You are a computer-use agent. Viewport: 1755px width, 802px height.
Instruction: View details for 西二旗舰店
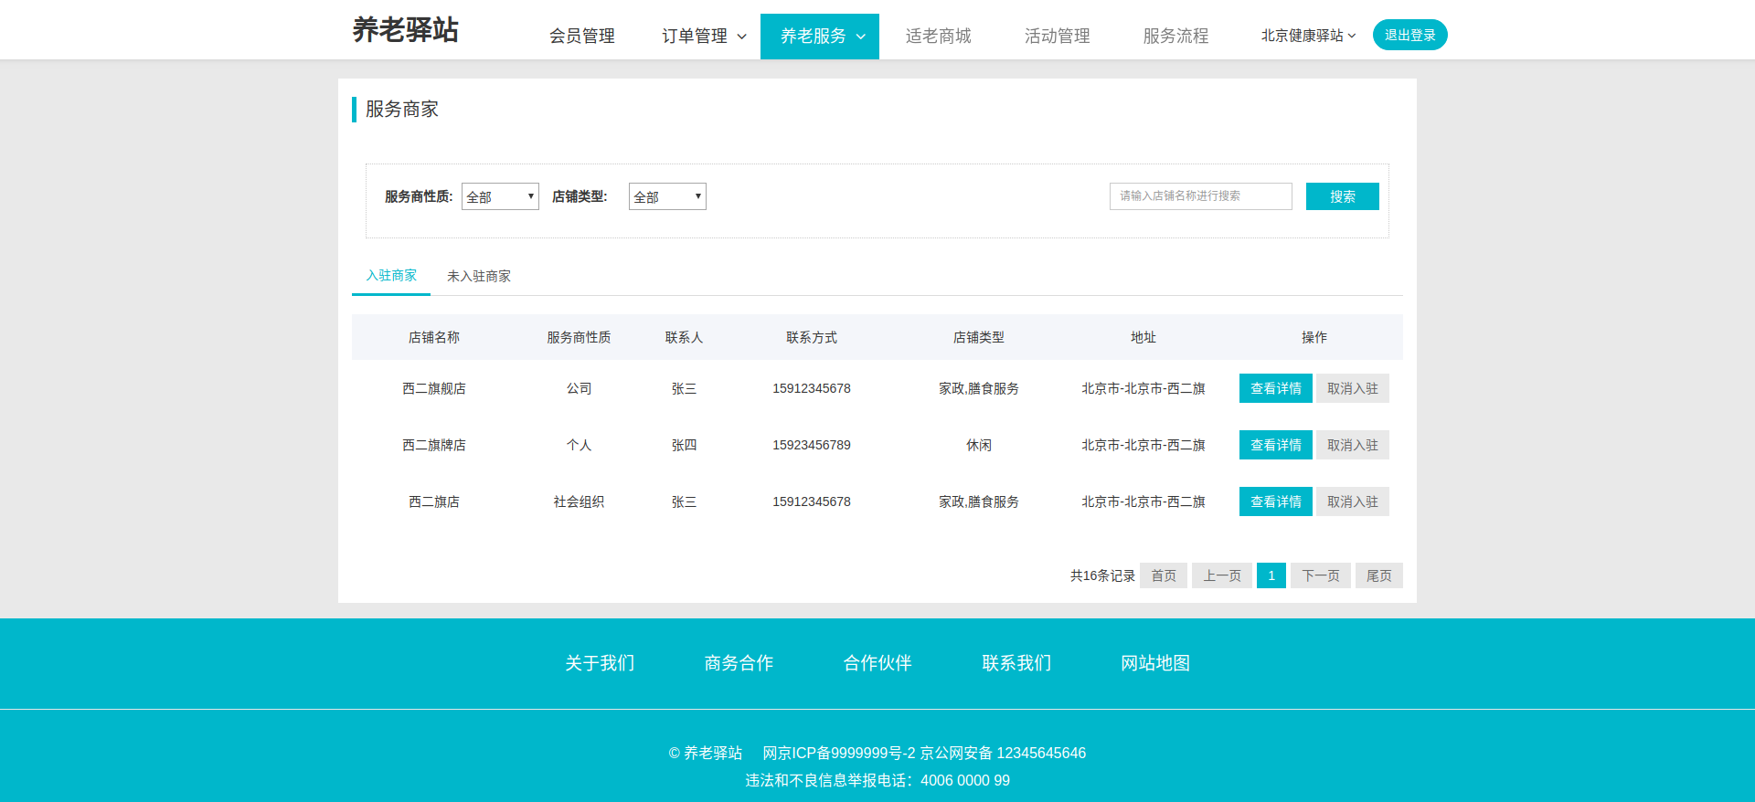tap(1275, 388)
